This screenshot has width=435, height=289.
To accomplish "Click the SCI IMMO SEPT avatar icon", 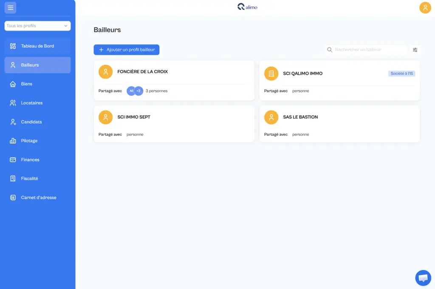I will 105,117.
